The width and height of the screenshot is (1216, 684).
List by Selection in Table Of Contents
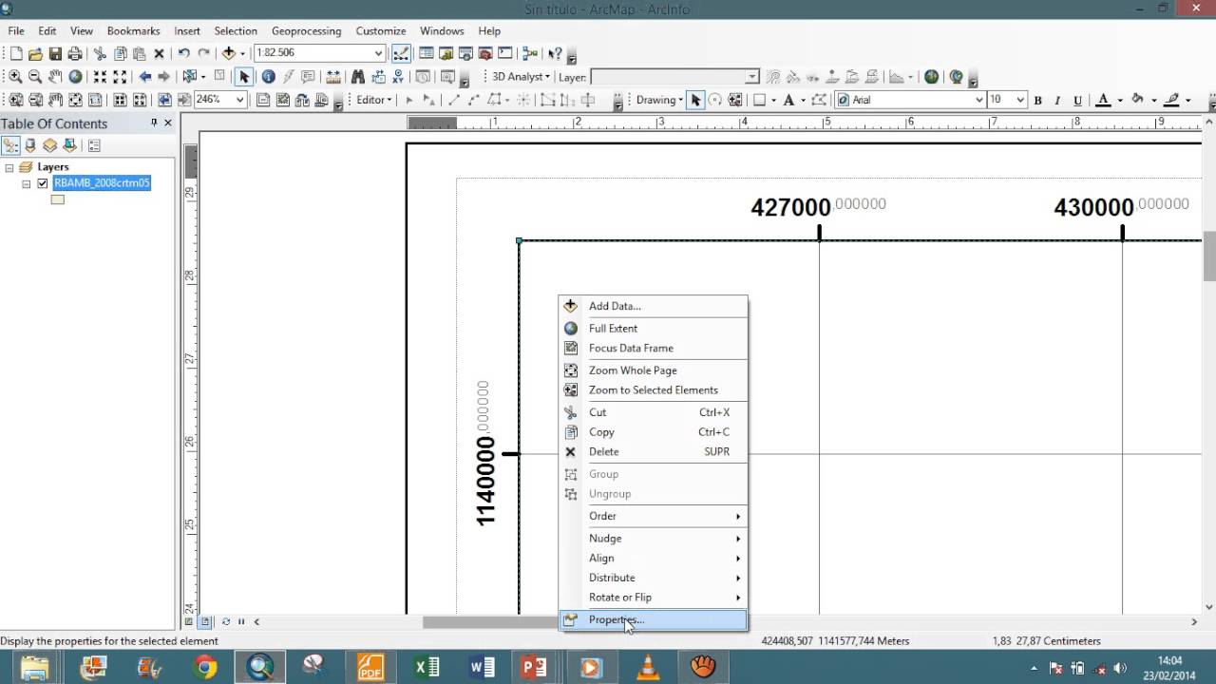pyautogui.click(x=70, y=145)
